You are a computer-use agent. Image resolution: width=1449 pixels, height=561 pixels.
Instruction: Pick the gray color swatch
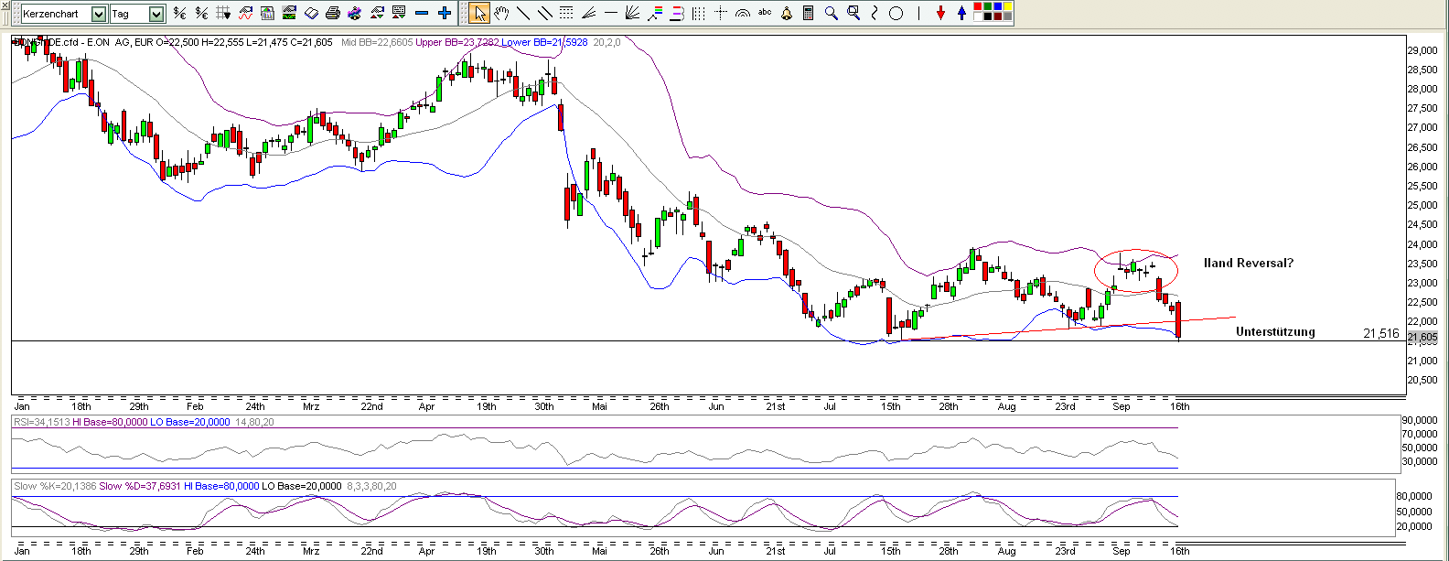tap(1008, 16)
